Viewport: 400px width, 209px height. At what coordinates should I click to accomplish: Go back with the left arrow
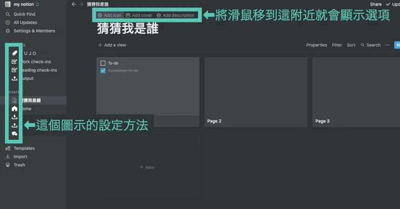(74, 4)
